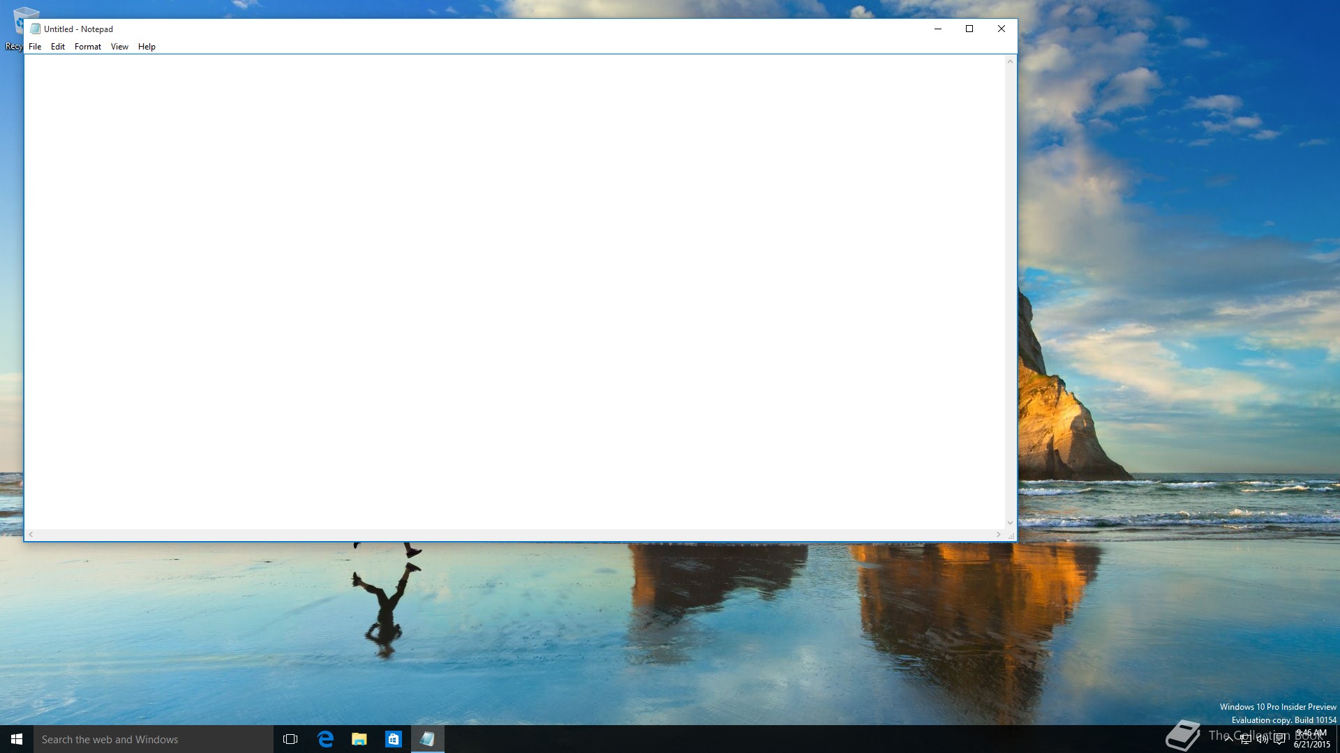Open the Action Center notifications icon
This screenshot has height=753, width=1340.
click(x=1279, y=739)
